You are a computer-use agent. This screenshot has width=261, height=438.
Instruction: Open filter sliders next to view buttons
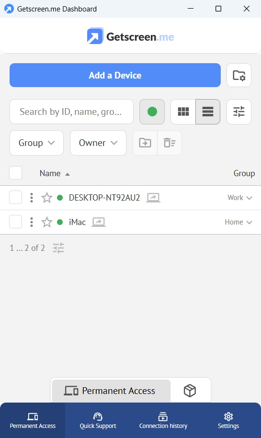tap(239, 112)
